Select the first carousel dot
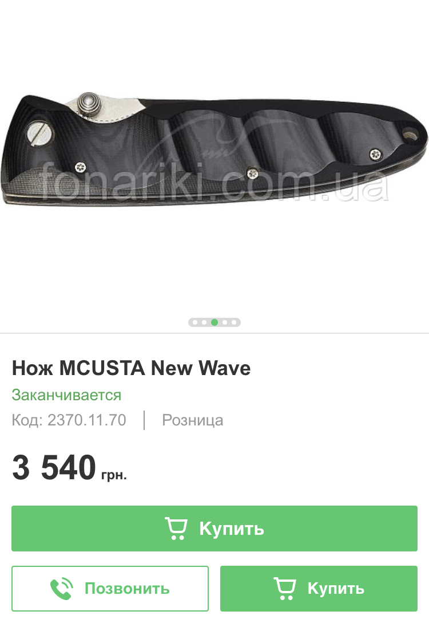Image resolution: width=429 pixels, height=623 pixels. click(x=195, y=322)
